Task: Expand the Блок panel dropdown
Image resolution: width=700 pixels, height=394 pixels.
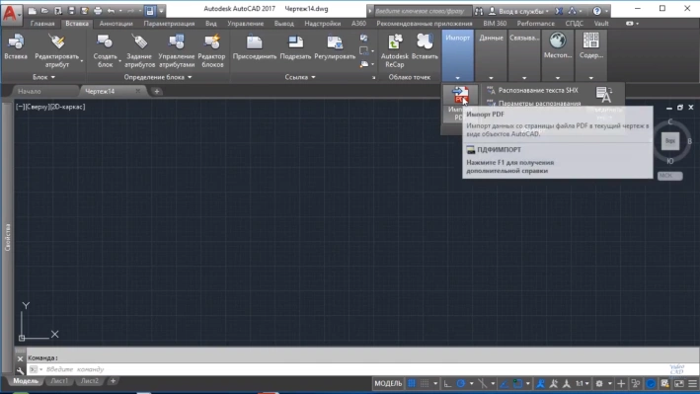Action: pyautogui.click(x=43, y=77)
